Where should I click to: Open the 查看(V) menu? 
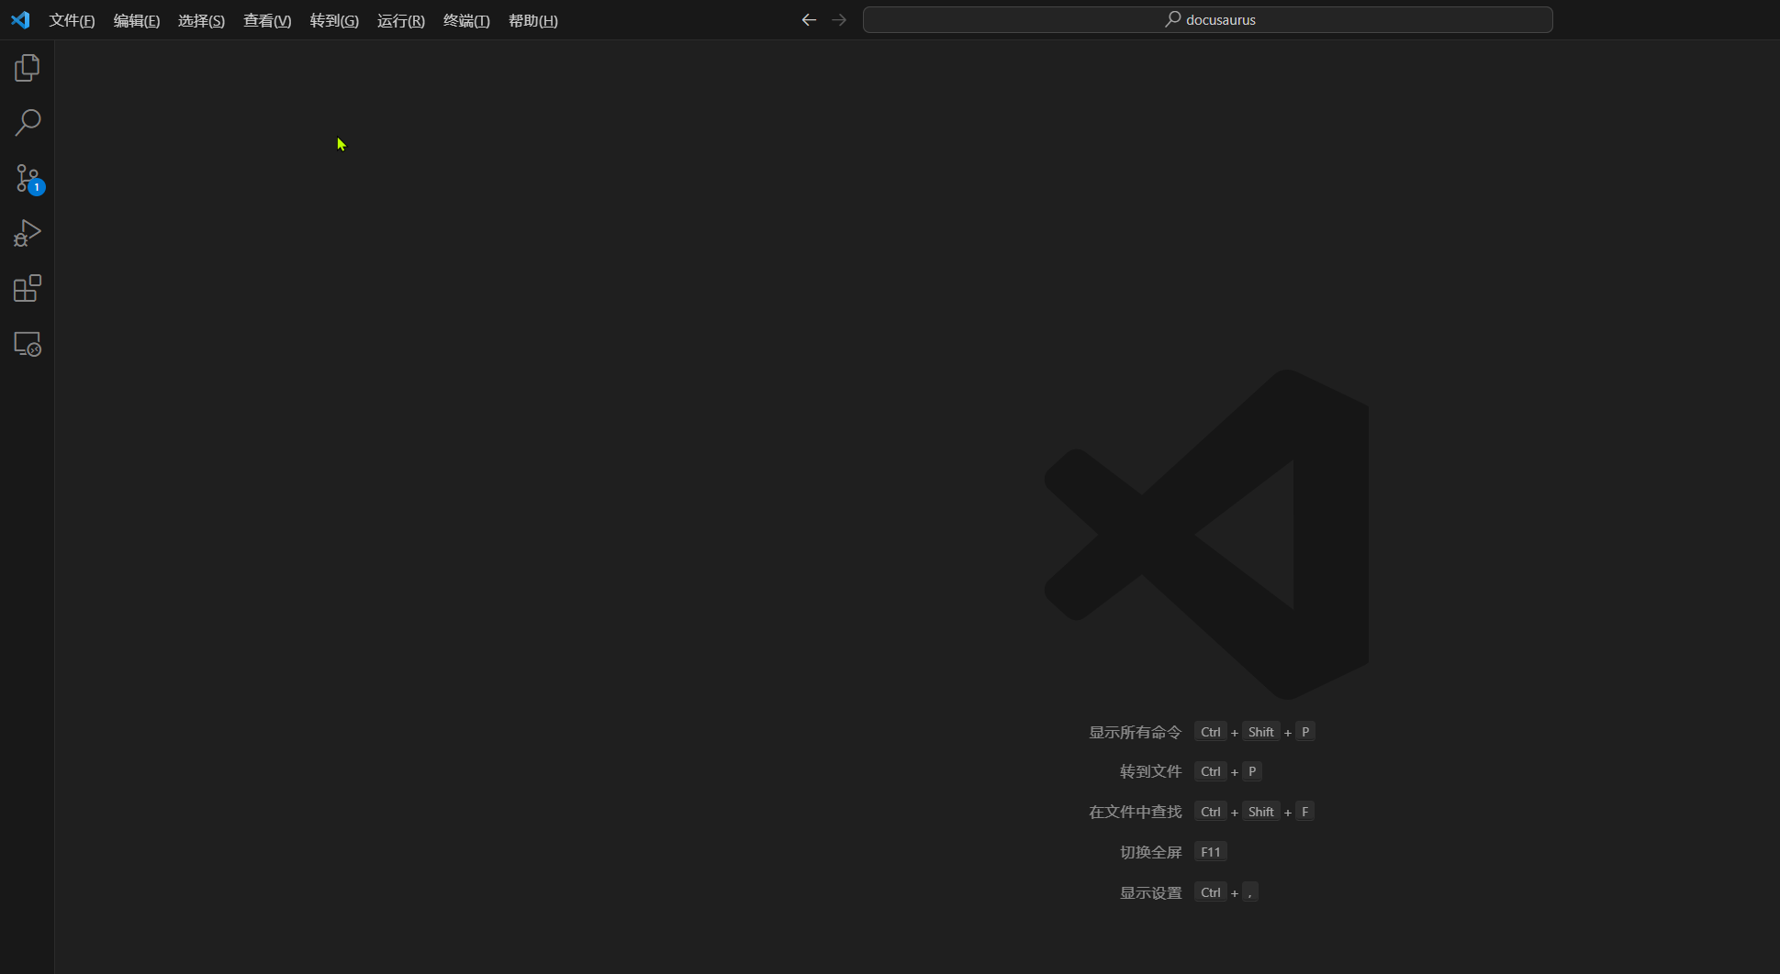pos(267,20)
